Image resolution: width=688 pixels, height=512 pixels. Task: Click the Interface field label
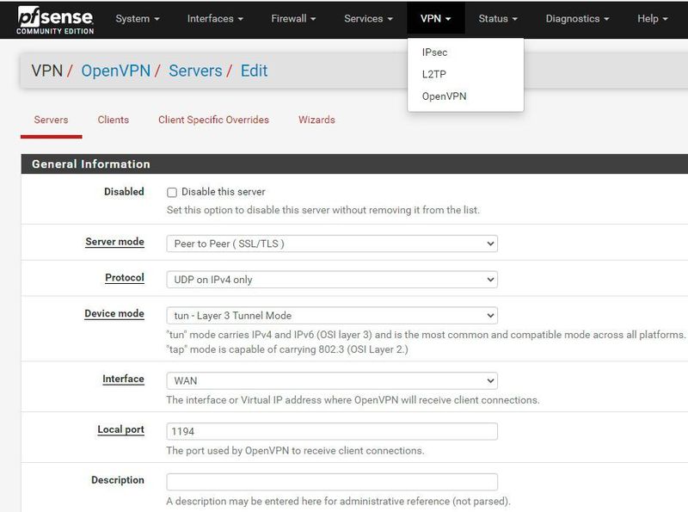(123, 379)
